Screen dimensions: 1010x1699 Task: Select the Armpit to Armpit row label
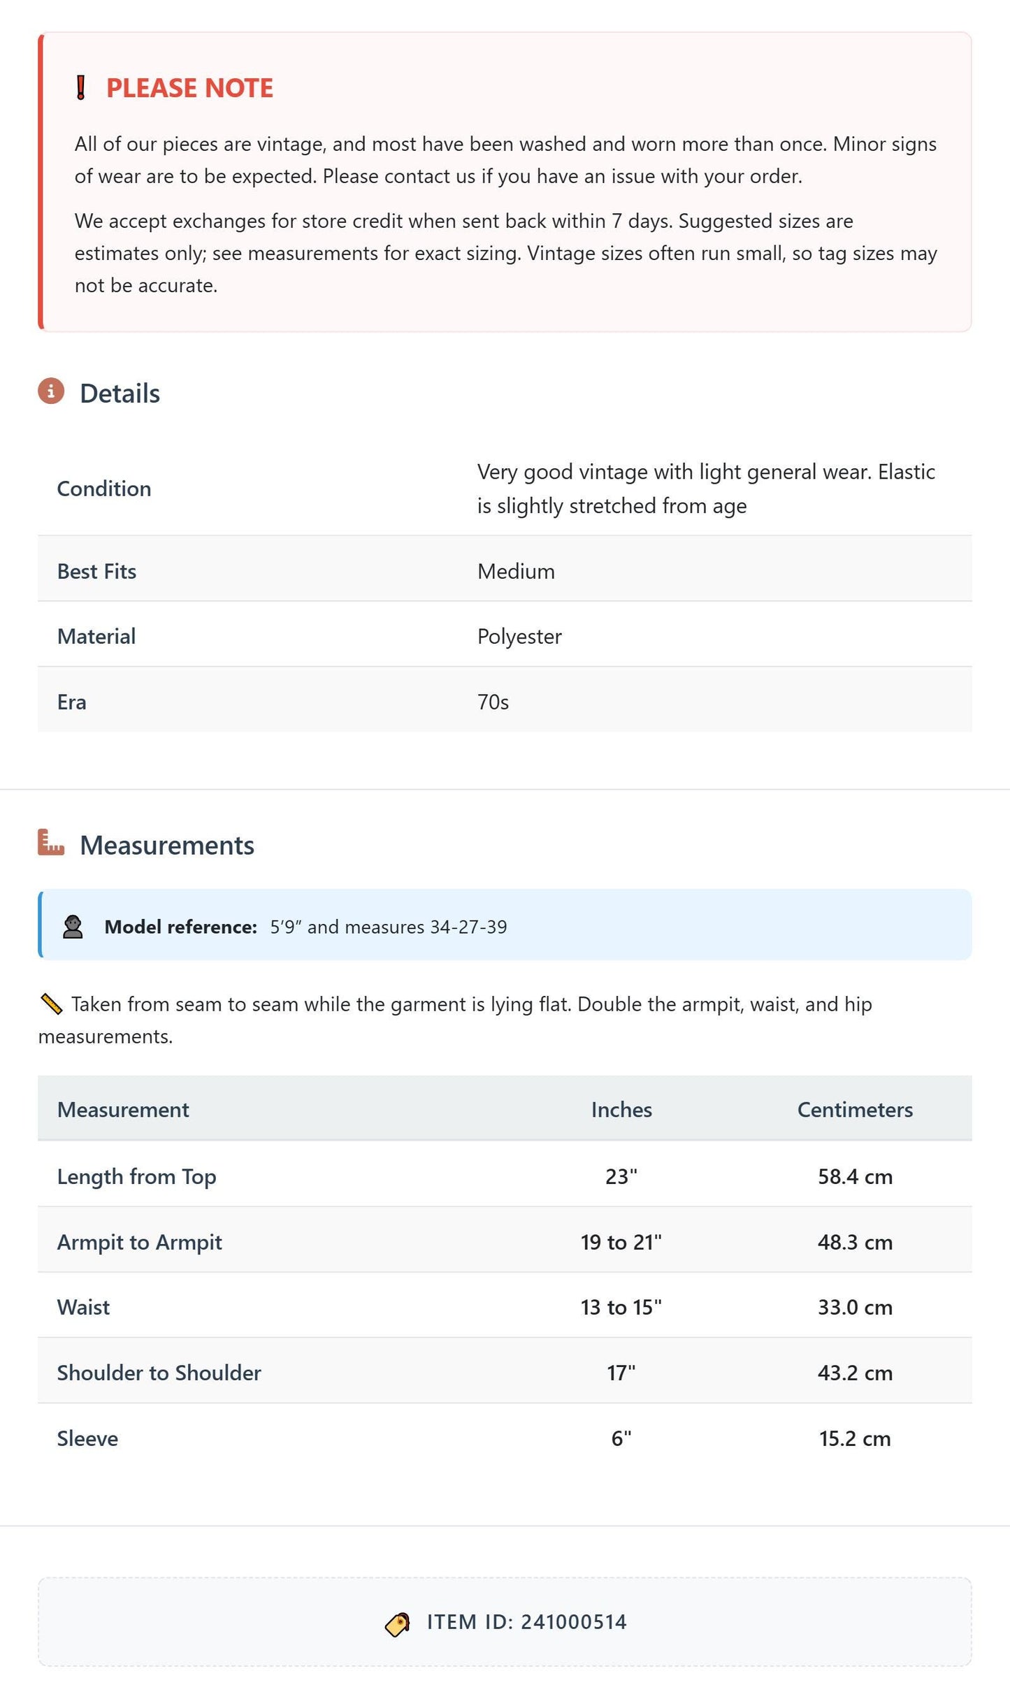tap(140, 1242)
